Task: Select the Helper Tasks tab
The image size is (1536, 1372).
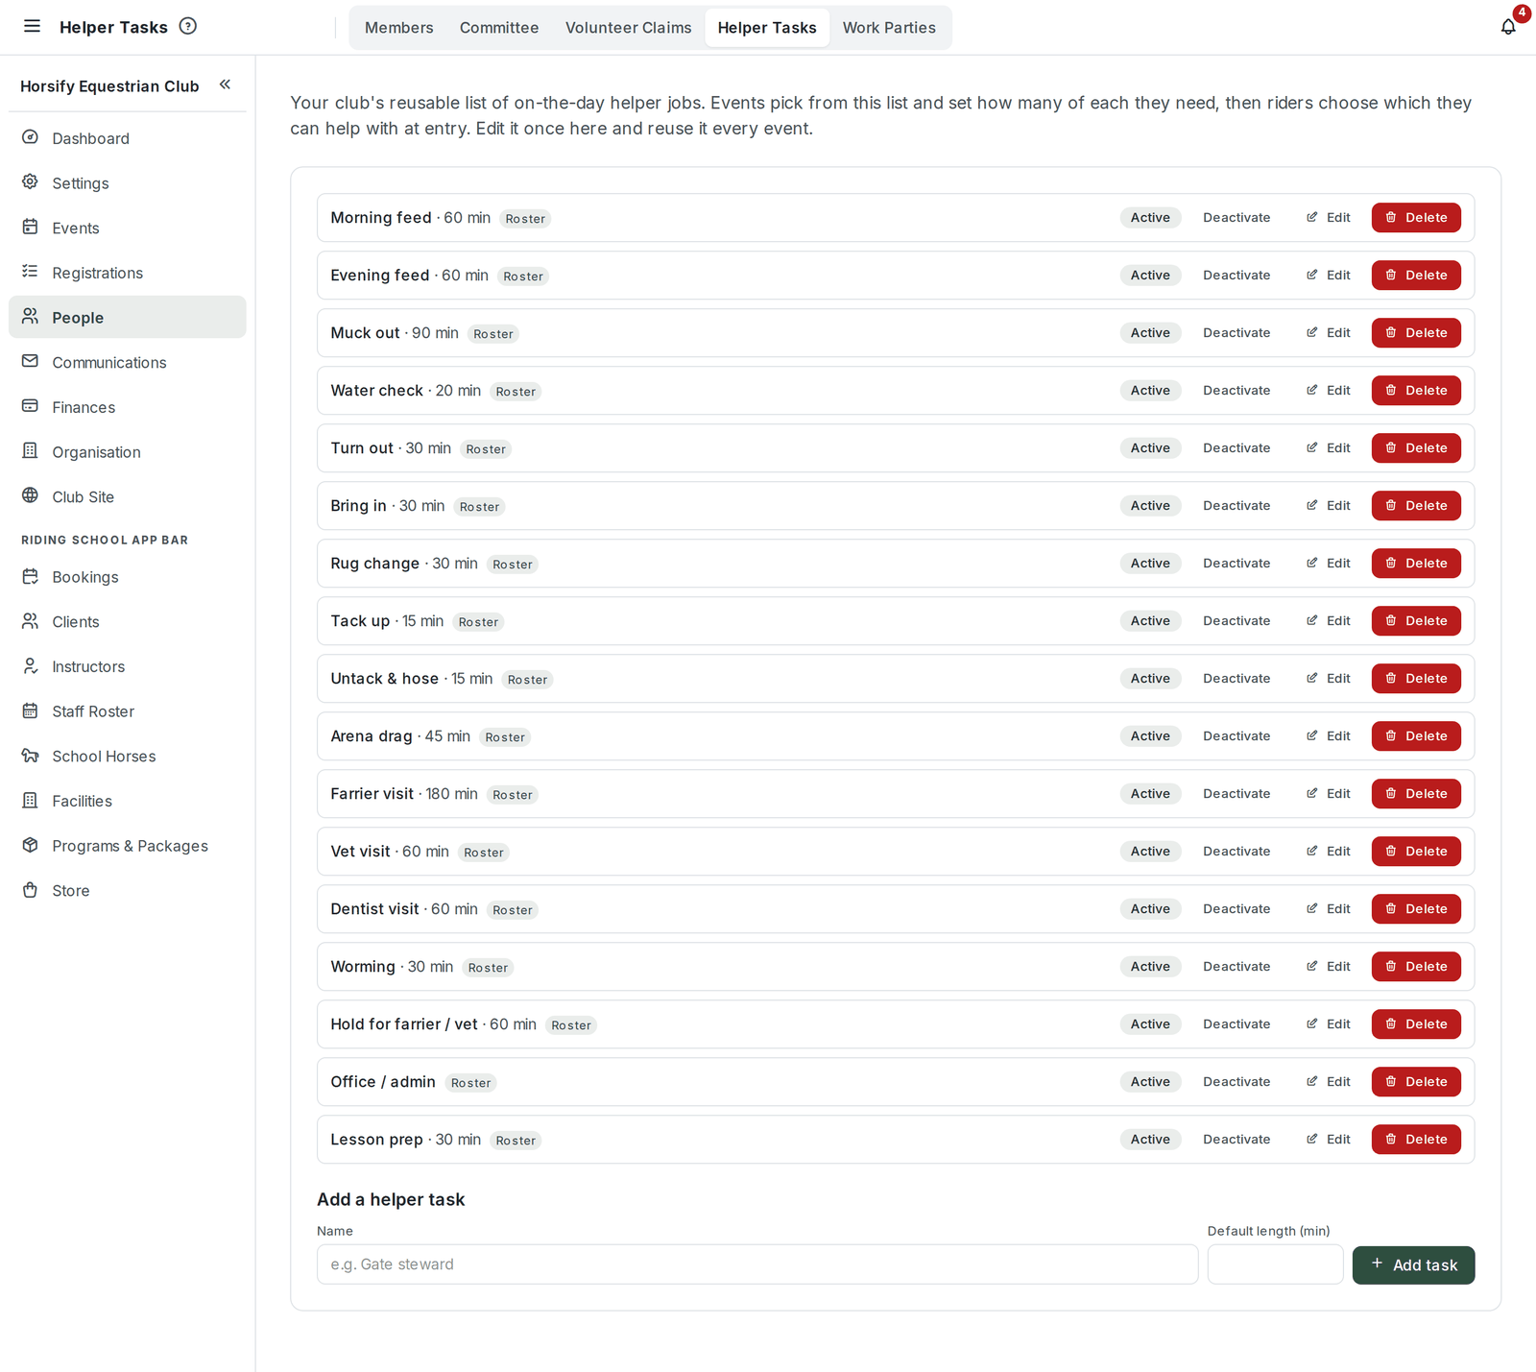Action: [x=767, y=28]
